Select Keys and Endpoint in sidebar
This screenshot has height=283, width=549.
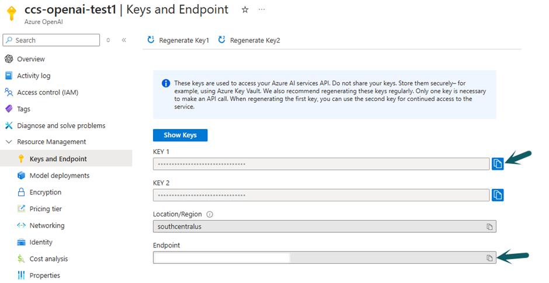[66, 159]
